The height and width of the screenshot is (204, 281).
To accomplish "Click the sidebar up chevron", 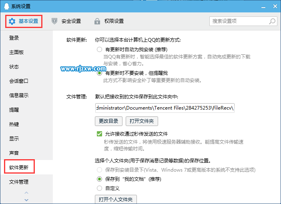I will (26, 193).
